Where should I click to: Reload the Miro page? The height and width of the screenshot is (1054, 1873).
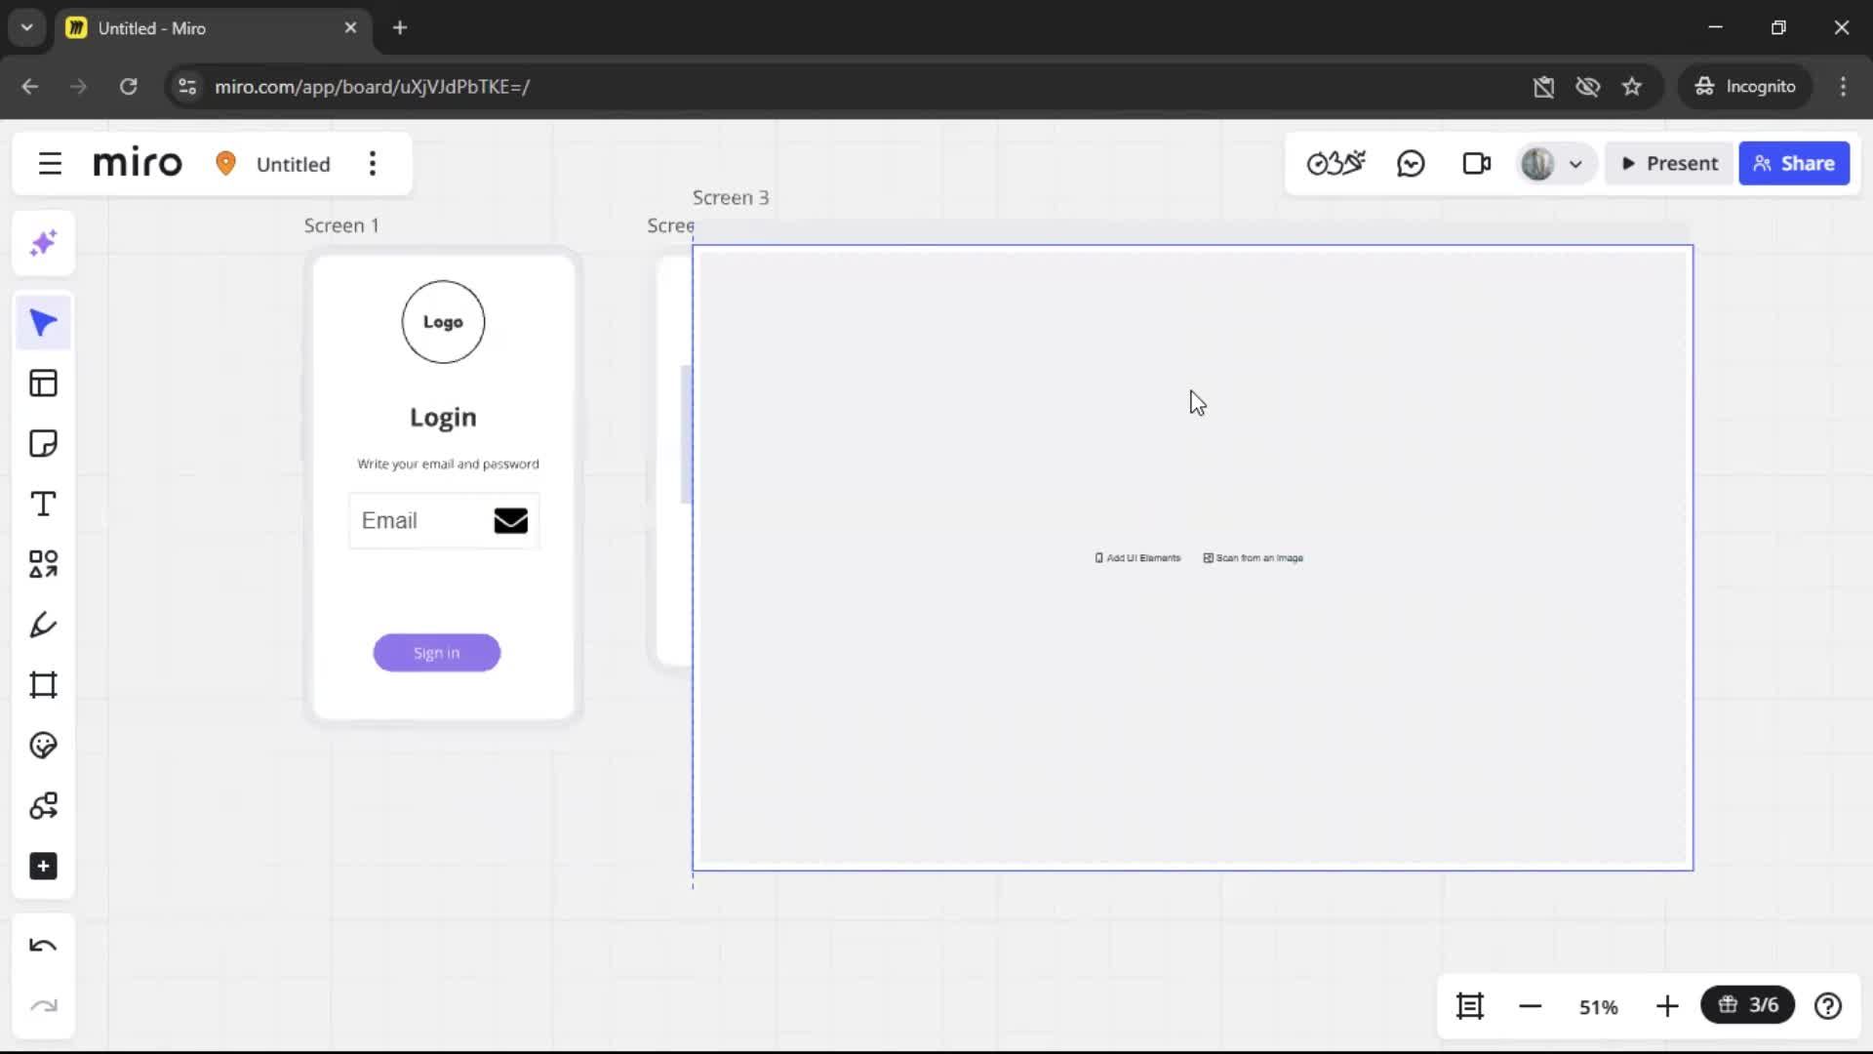(128, 86)
